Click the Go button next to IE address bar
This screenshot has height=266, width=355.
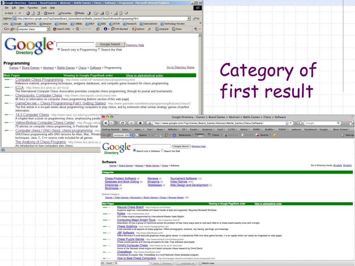pyautogui.click(x=196, y=19)
